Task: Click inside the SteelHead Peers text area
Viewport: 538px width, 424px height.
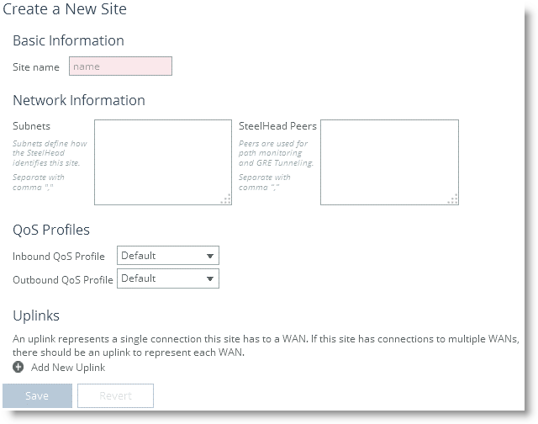Action: coord(389,162)
